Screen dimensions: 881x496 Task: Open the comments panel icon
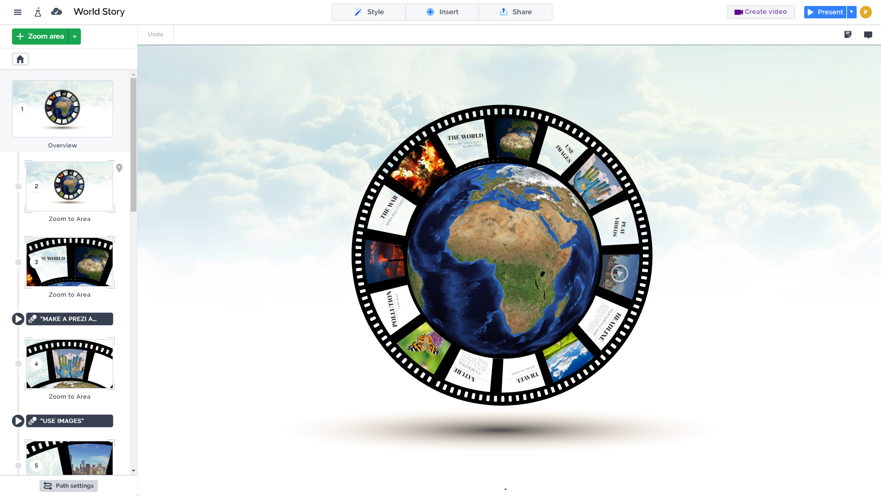point(868,34)
